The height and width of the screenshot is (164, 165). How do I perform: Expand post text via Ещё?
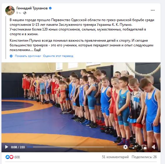point(37,50)
